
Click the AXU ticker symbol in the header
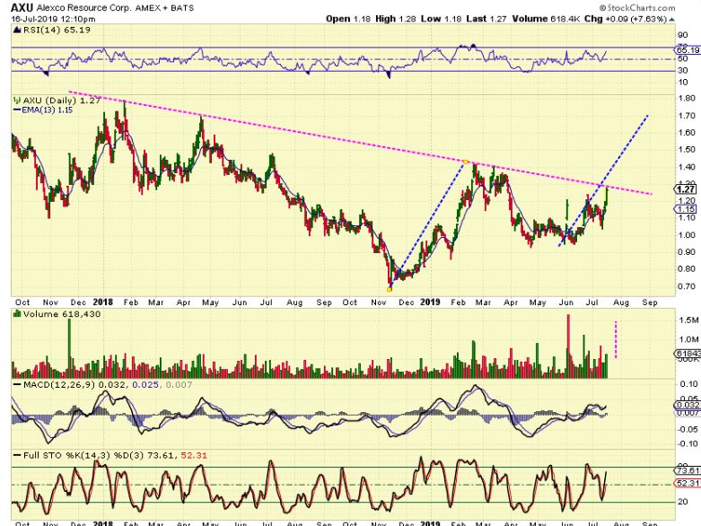tap(22, 7)
